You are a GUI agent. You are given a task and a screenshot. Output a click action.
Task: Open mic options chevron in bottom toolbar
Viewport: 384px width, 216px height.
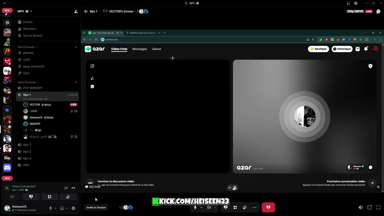coord(201,207)
